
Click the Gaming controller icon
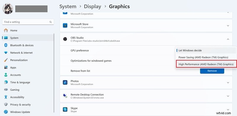(x=6, y=90)
